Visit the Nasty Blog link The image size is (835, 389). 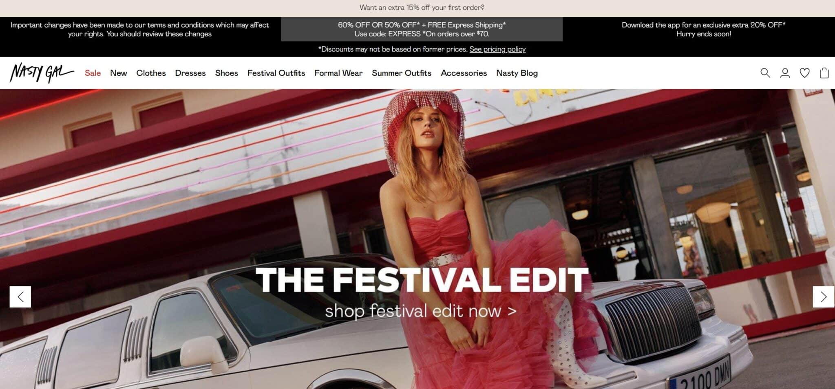[517, 73]
